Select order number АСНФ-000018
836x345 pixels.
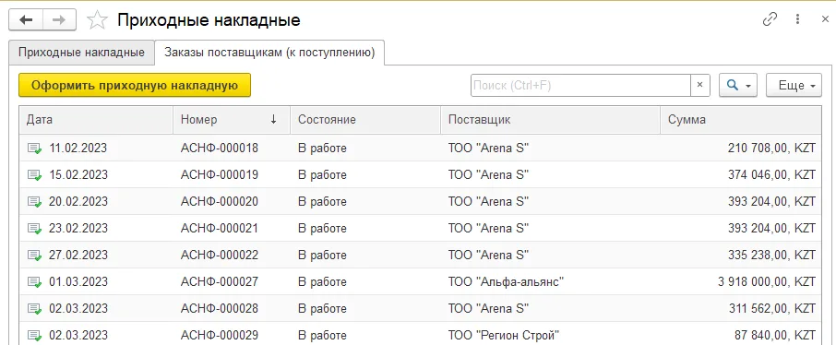click(x=220, y=149)
